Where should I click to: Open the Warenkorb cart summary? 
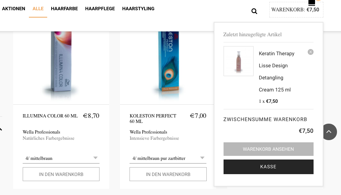pyautogui.click(x=296, y=10)
